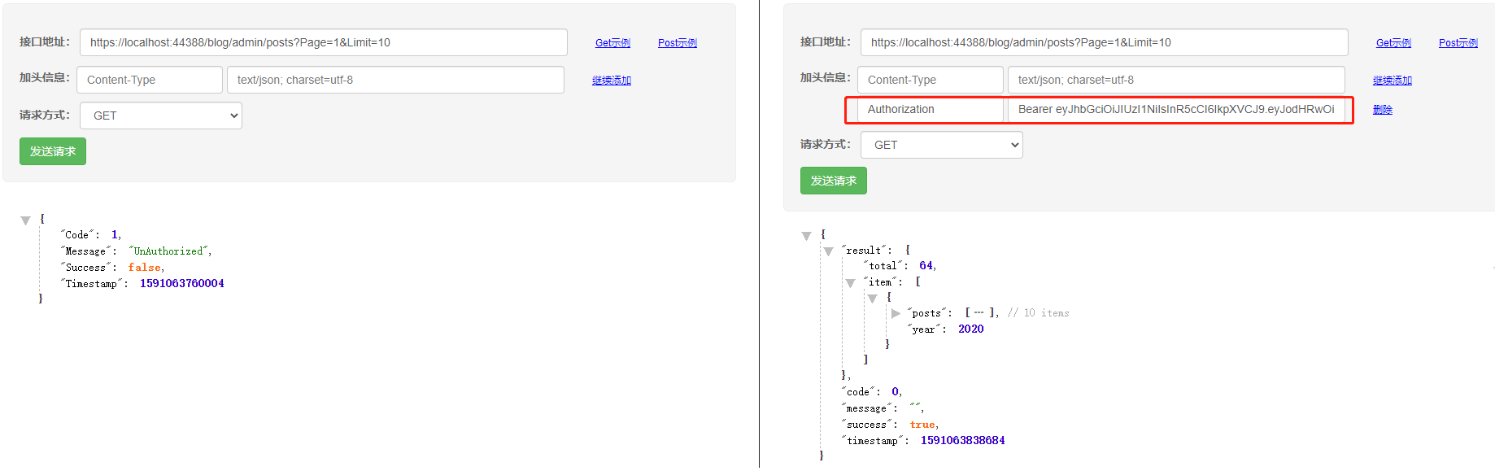This screenshot has height=471, width=1495.
Task: Click the right panel continue adding header link
Action: coord(1392,81)
